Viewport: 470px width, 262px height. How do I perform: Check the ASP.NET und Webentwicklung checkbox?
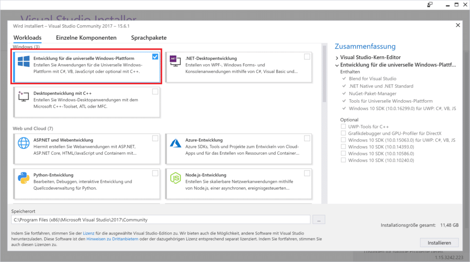[x=155, y=138]
